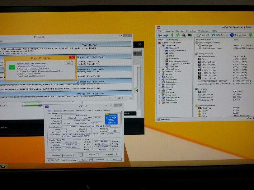Expand the Betriebssystem tree node
The height and width of the screenshot is (190, 254).
click(160, 72)
